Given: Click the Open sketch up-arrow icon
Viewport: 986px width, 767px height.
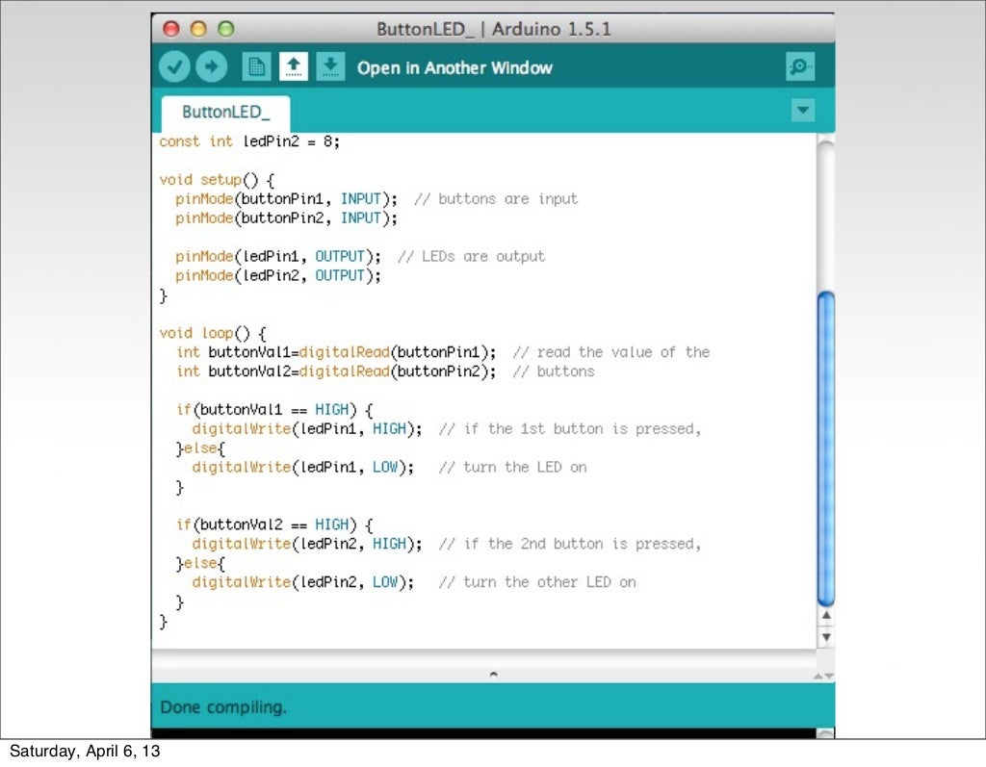Looking at the screenshot, I should point(293,66).
